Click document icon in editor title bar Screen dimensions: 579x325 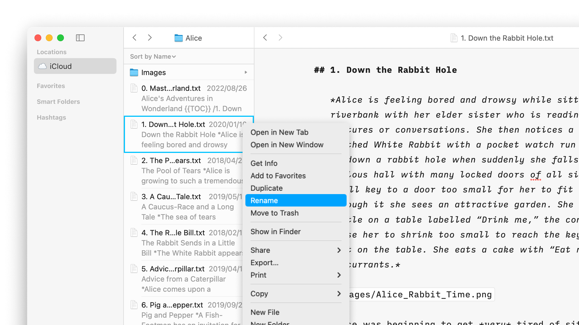click(x=454, y=38)
